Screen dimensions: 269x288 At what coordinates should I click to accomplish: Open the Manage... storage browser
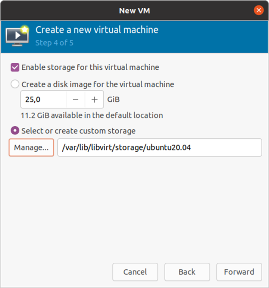(31, 148)
